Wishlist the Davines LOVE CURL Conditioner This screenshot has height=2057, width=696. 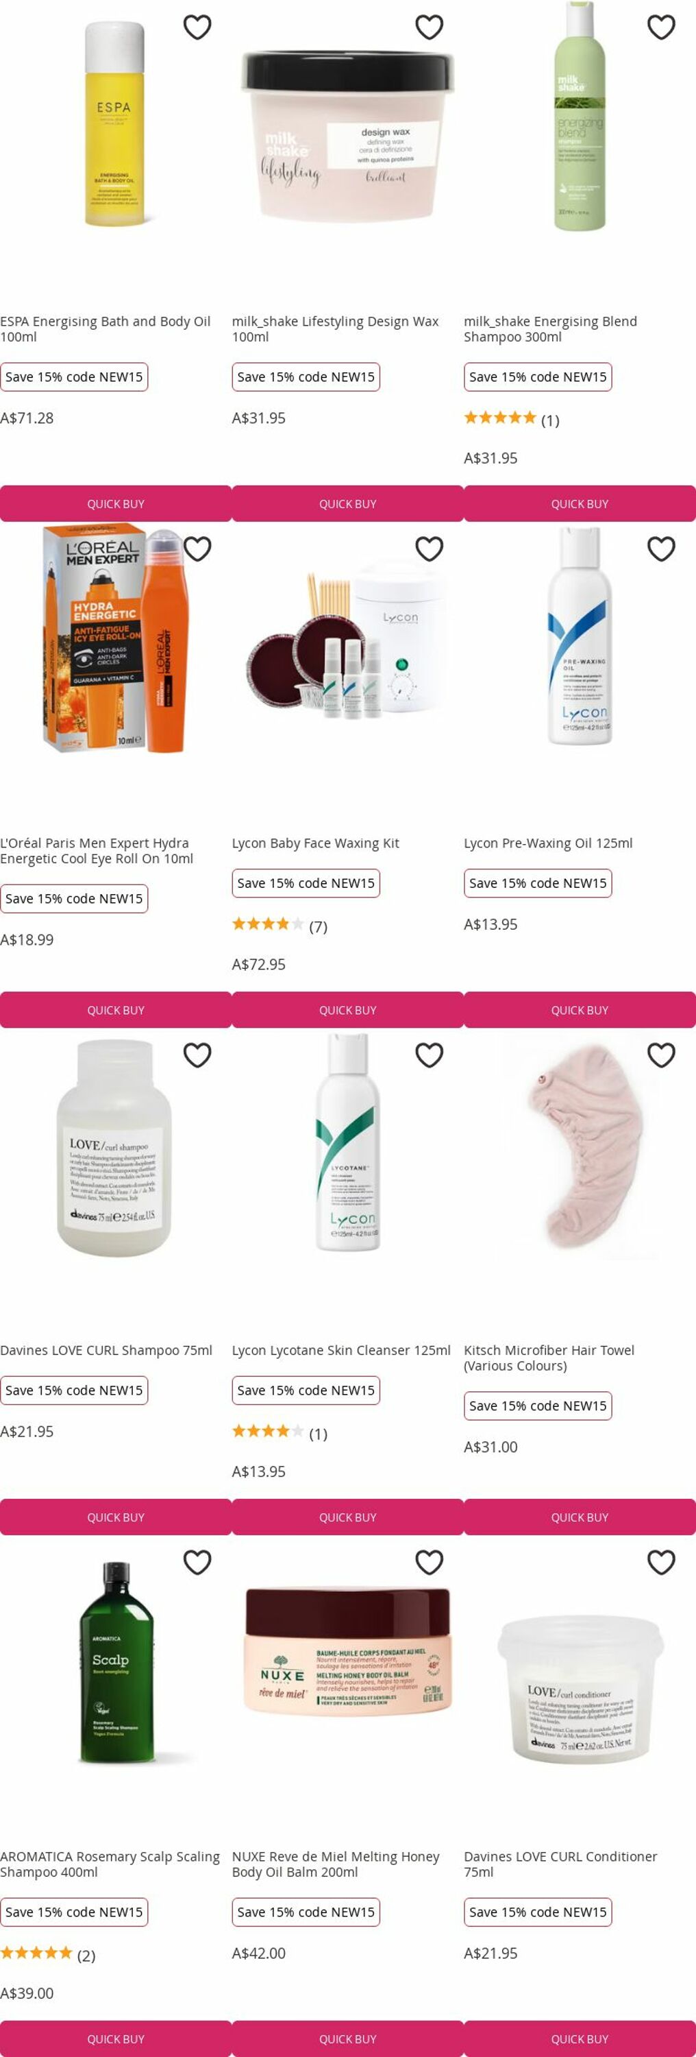[x=661, y=1562]
